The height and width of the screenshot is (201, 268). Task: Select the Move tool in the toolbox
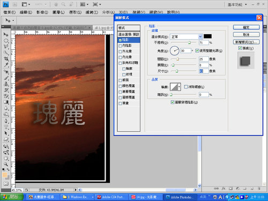click(6, 34)
